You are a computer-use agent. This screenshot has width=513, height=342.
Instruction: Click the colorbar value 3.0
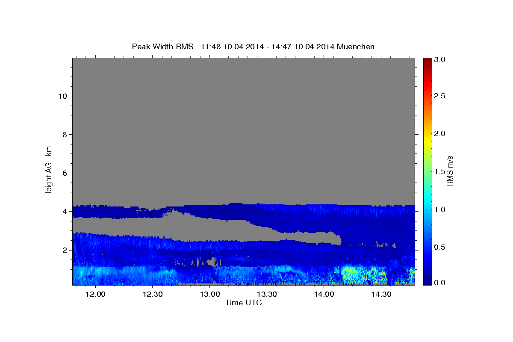pyautogui.click(x=440, y=60)
